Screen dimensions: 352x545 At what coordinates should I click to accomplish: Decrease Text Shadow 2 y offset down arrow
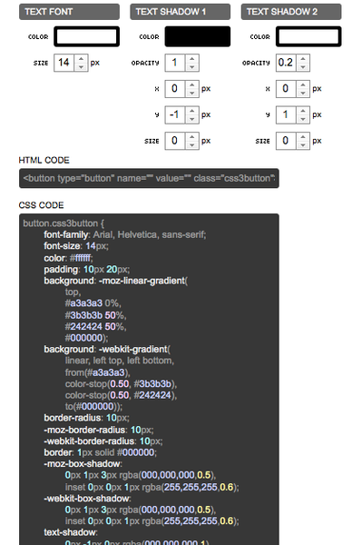(303, 119)
